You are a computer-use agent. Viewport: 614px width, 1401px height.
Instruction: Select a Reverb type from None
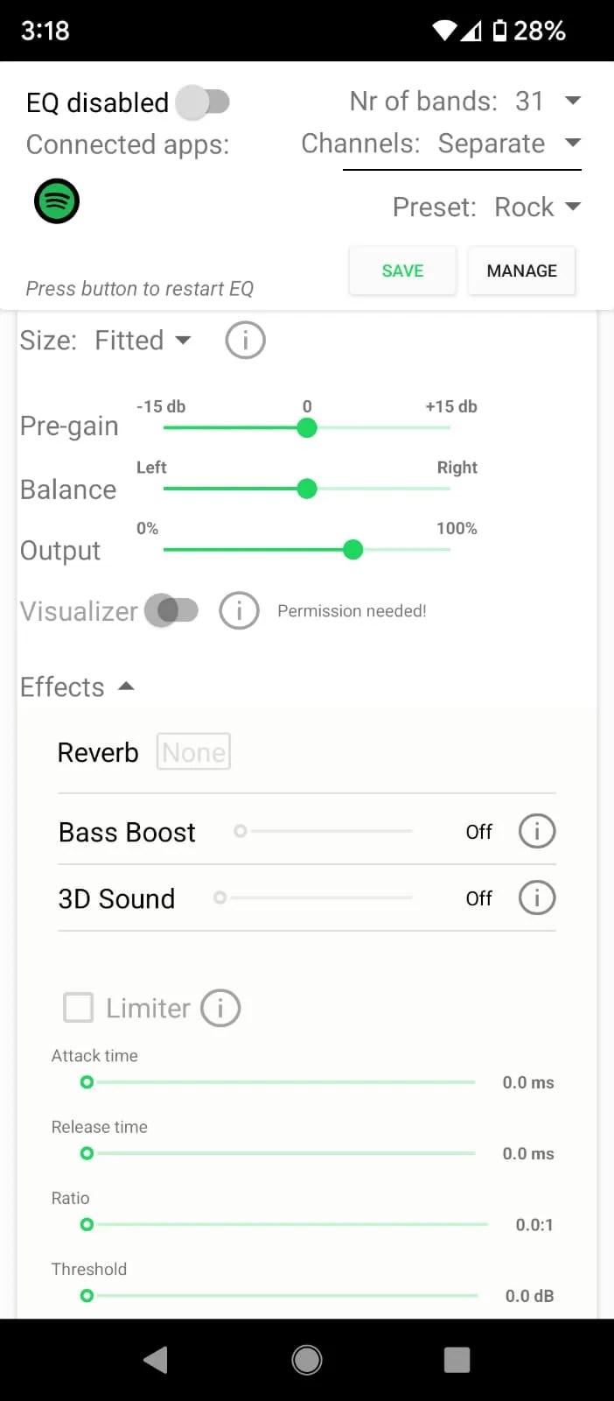193,751
